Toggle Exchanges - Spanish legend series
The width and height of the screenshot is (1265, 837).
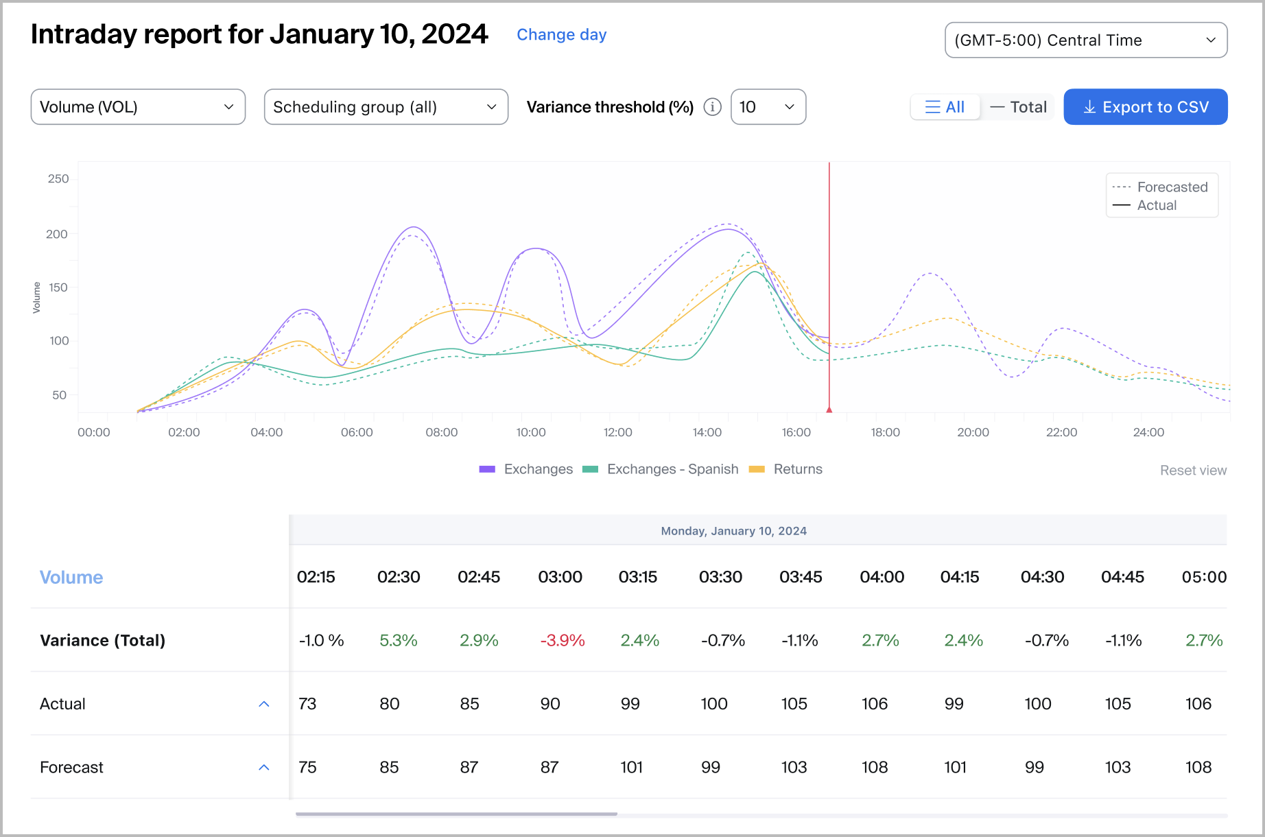(660, 469)
